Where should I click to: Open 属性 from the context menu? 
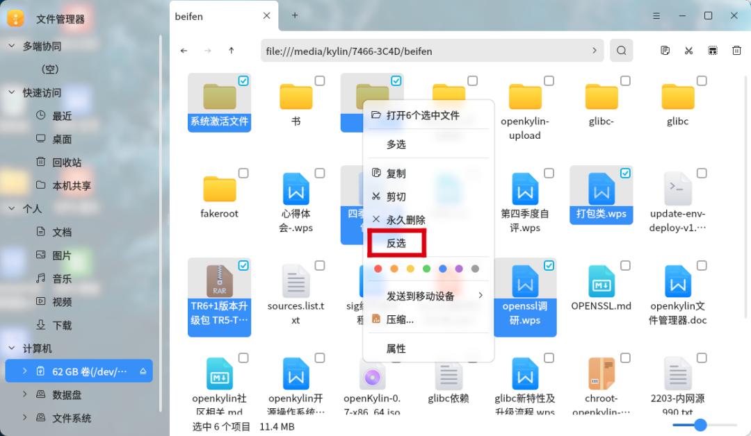(396, 349)
